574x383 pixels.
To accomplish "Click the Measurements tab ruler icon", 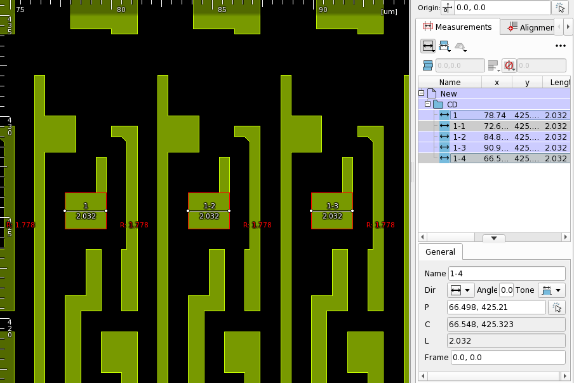I will 427,27.
